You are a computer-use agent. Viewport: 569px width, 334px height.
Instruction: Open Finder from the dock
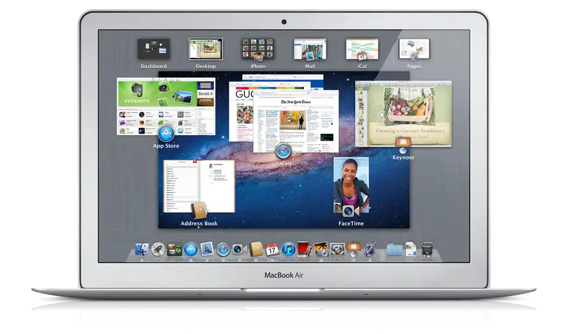pyautogui.click(x=142, y=250)
